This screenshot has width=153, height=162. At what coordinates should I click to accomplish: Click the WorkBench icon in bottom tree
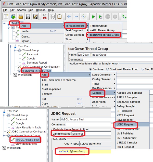coord(4,148)
